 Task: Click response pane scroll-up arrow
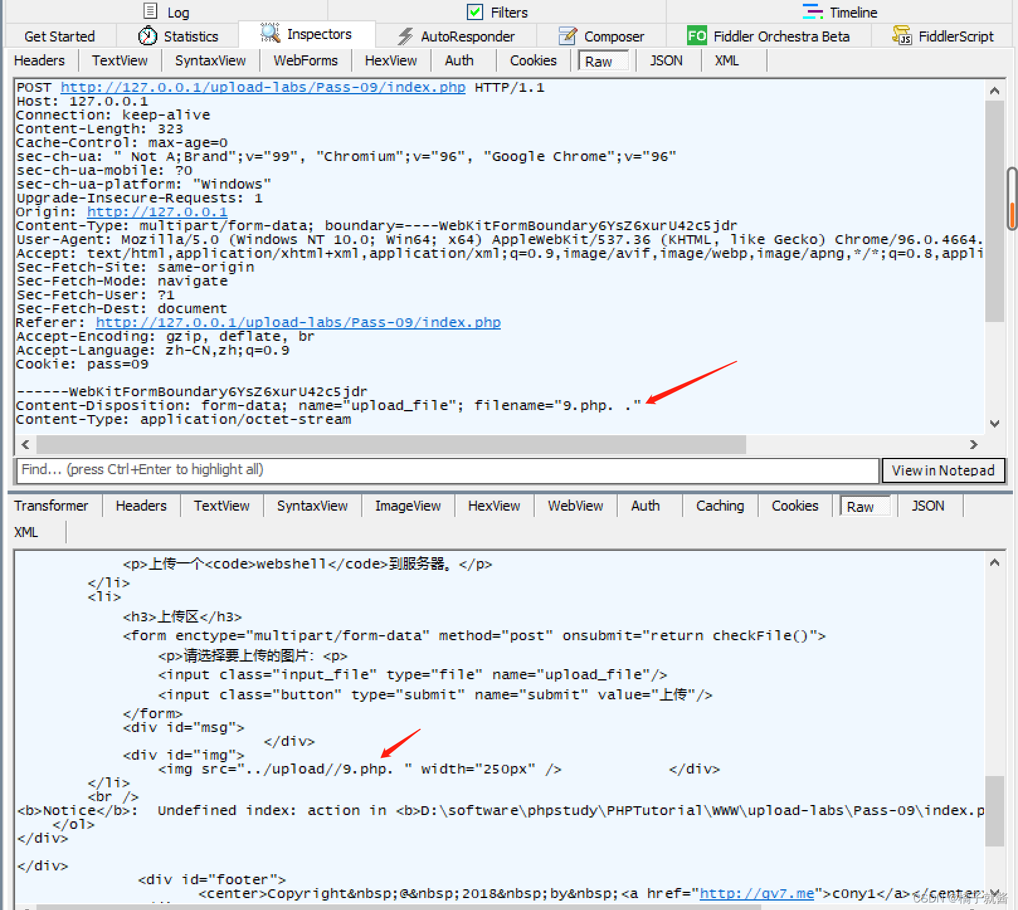click(995, 562)
